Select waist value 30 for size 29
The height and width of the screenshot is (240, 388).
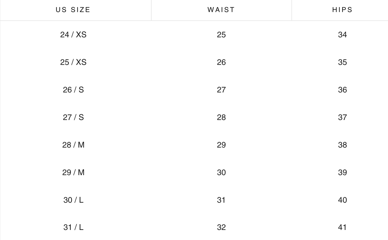click(221, 173)
